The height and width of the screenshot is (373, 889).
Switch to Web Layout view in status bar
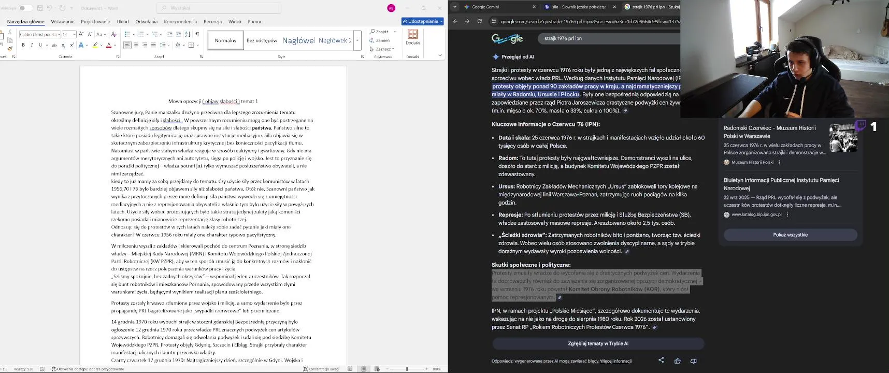point(377,369)
